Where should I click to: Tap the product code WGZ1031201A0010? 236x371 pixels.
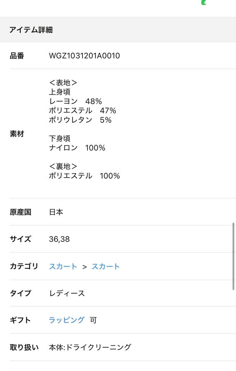(x=85, y=56)
